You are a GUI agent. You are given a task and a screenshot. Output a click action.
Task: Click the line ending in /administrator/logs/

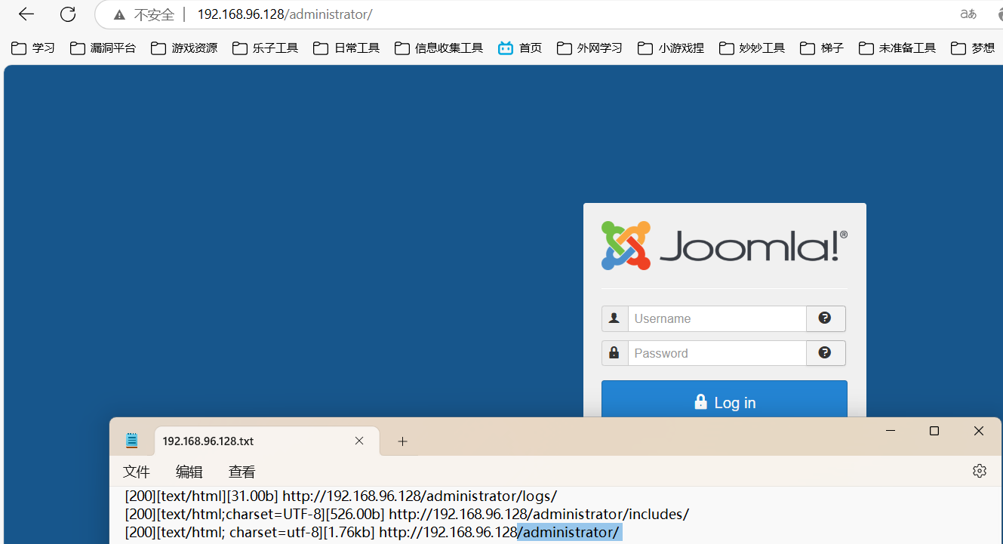pos(341,496)
